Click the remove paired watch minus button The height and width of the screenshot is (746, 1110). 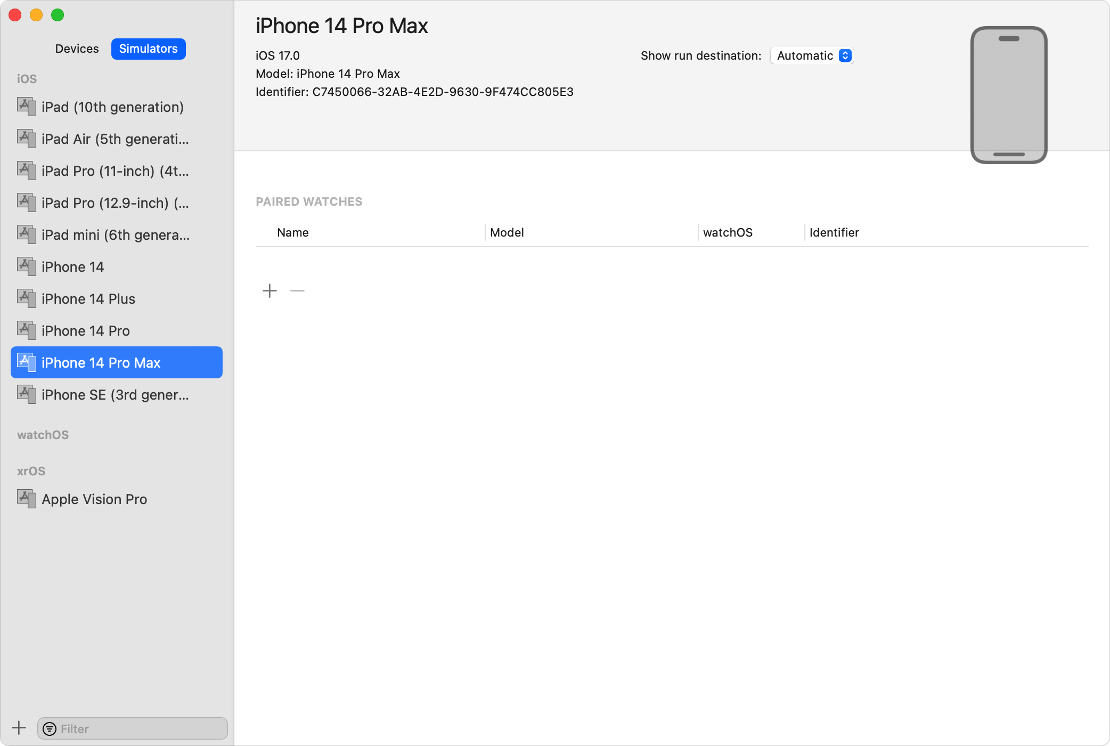point(297,291)
